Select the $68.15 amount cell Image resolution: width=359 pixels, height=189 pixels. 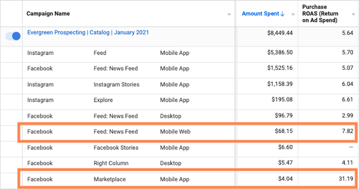pyautogui.click(x=284, y=131)
